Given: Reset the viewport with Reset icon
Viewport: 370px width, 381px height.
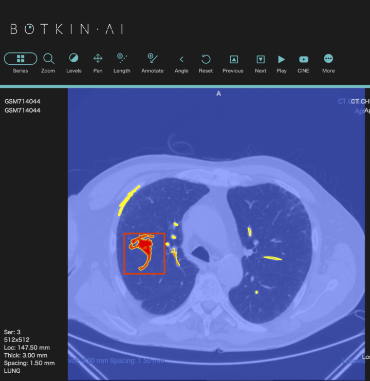Looking at the screenshot, I should (206, 59).
